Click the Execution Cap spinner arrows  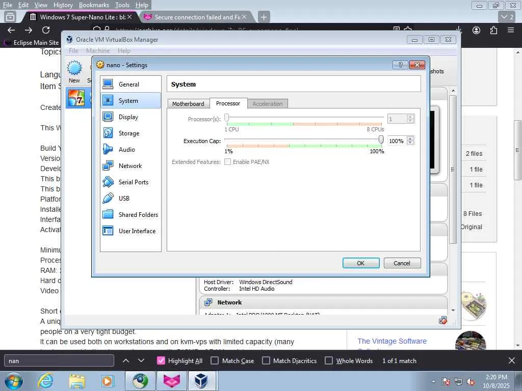tap(410, 141)
